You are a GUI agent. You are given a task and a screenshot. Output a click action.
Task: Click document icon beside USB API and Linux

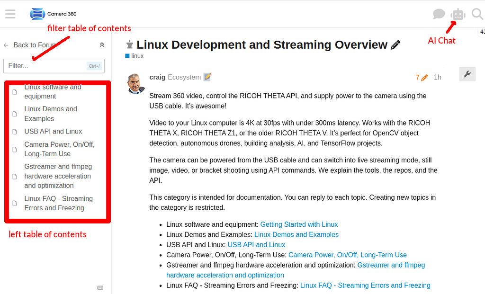point(15,132)
